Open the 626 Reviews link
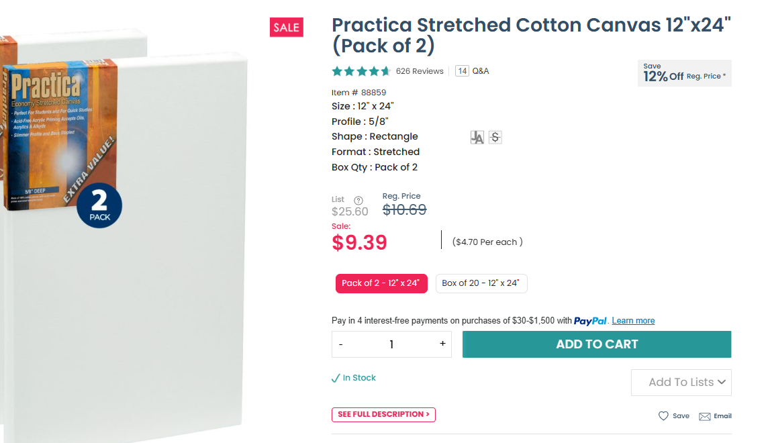768x443 pixels. pos(420,71)
